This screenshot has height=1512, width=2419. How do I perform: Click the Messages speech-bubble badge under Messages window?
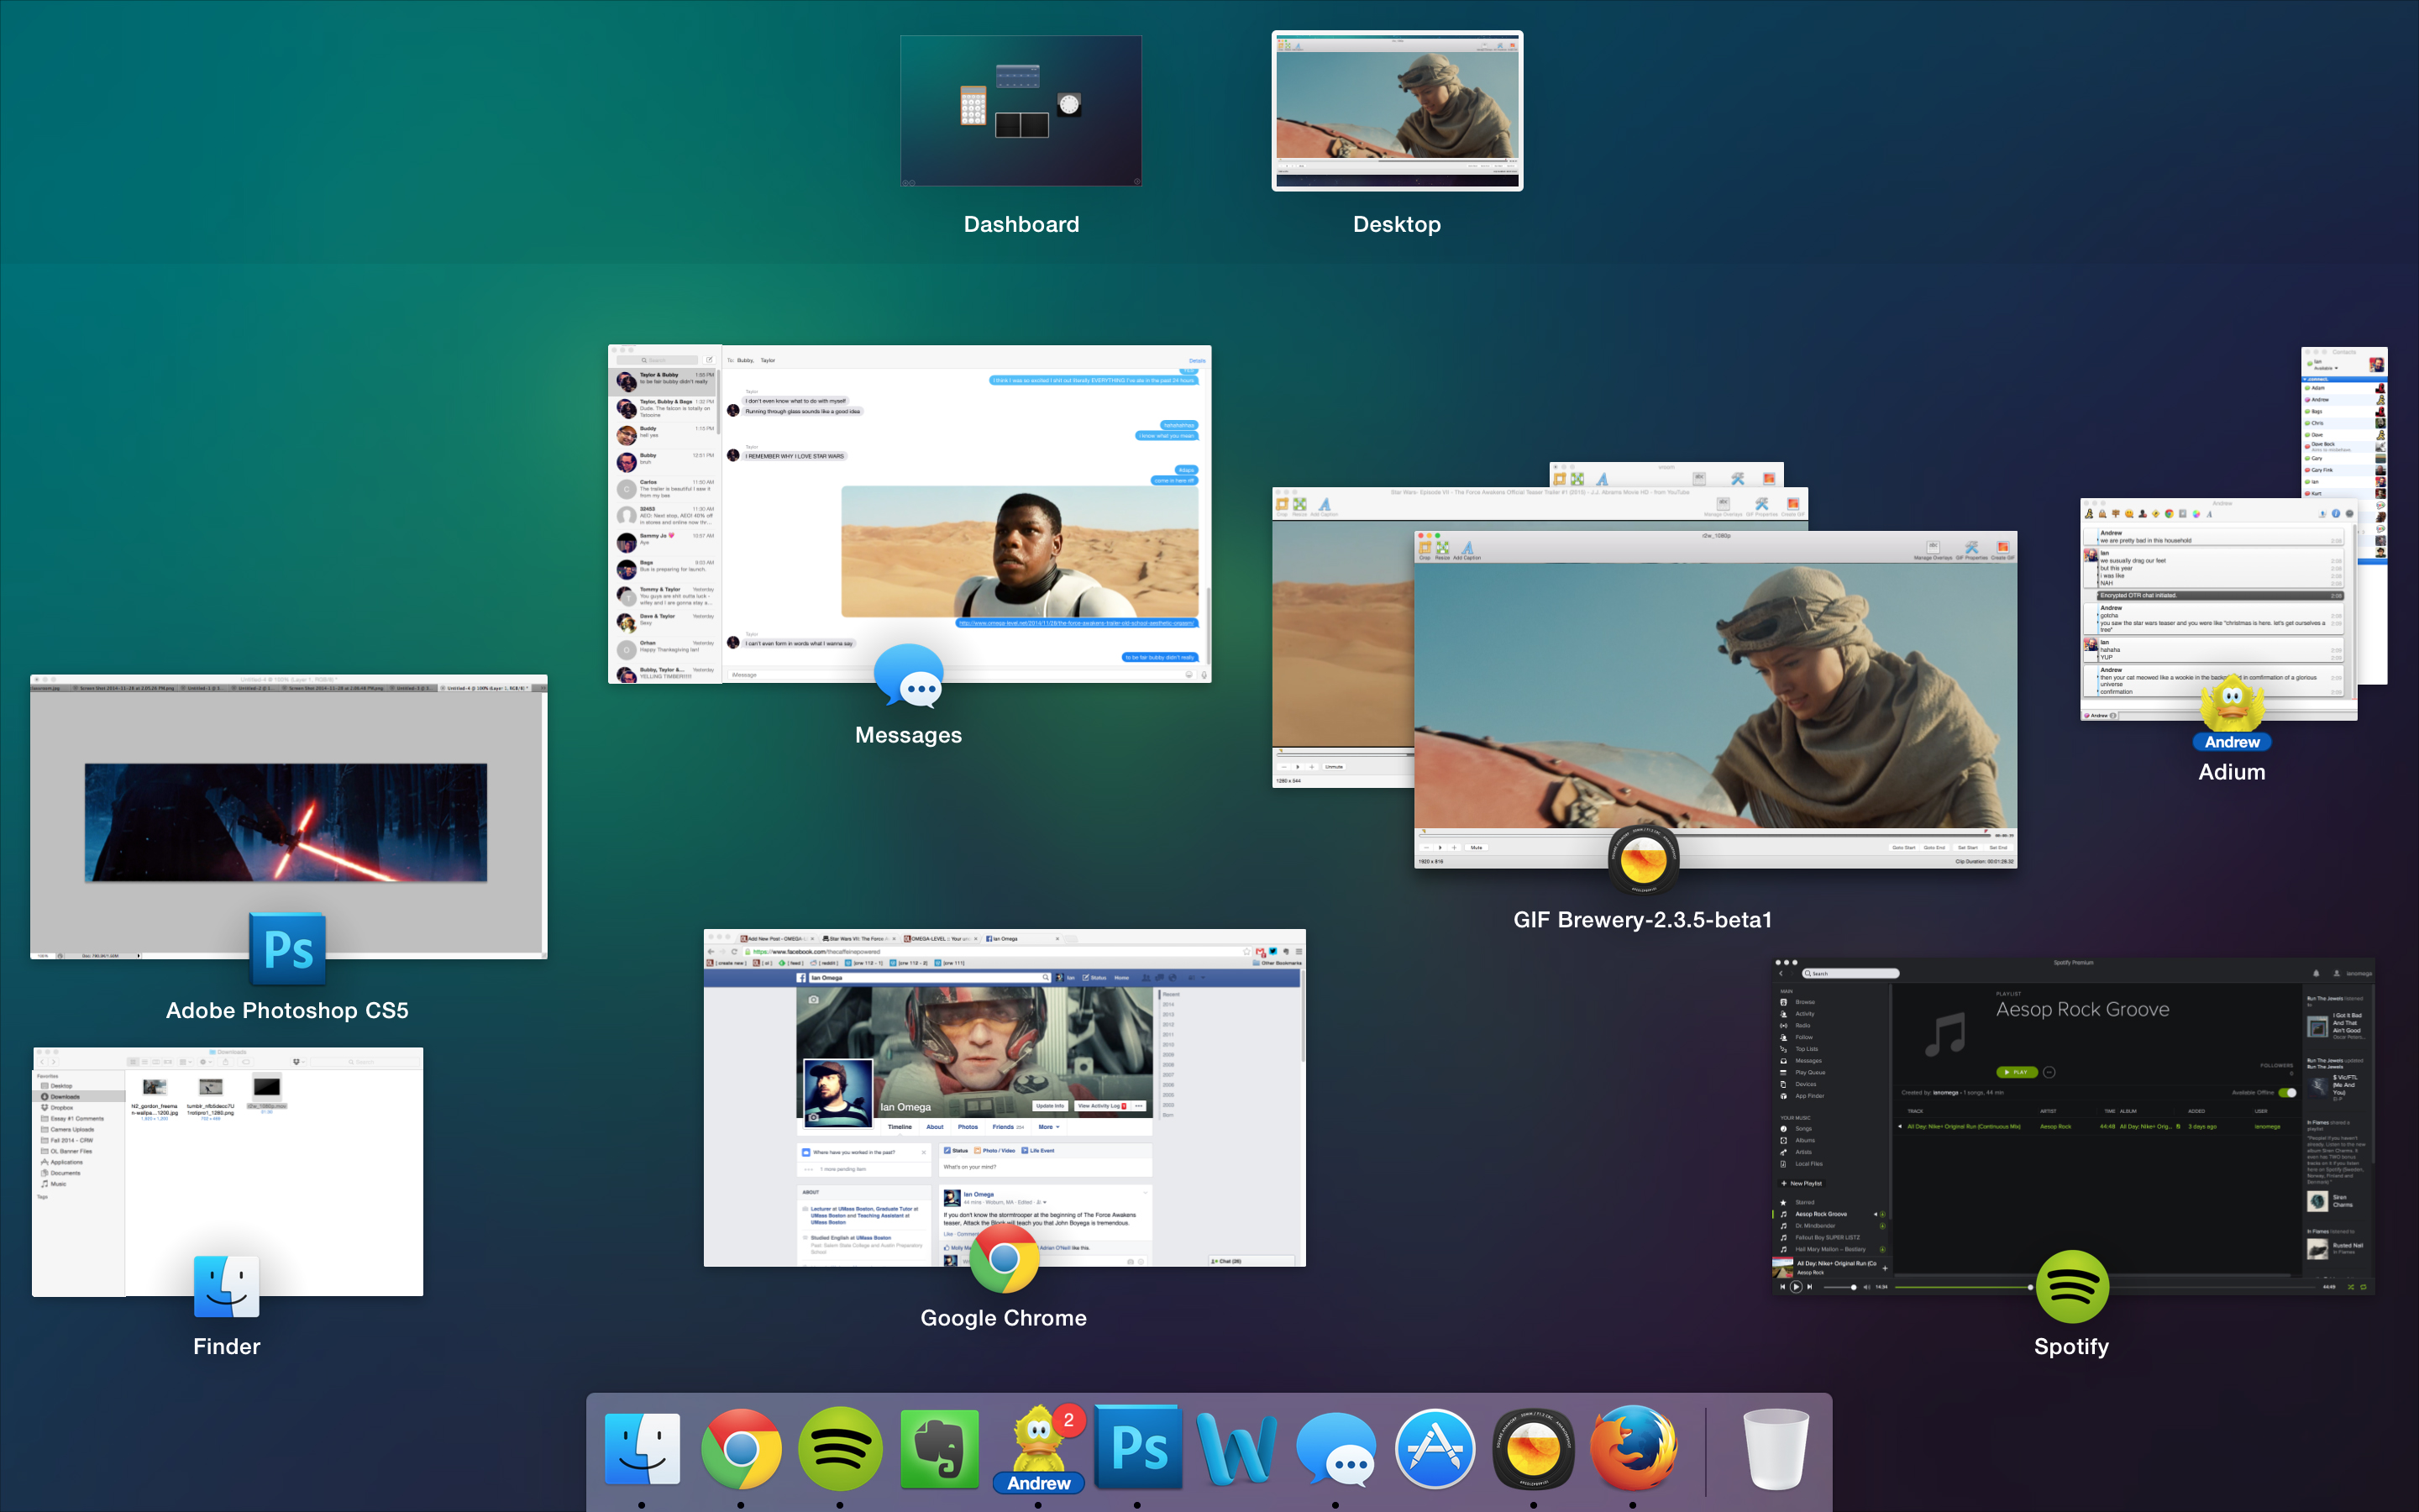tap(909, 676)
